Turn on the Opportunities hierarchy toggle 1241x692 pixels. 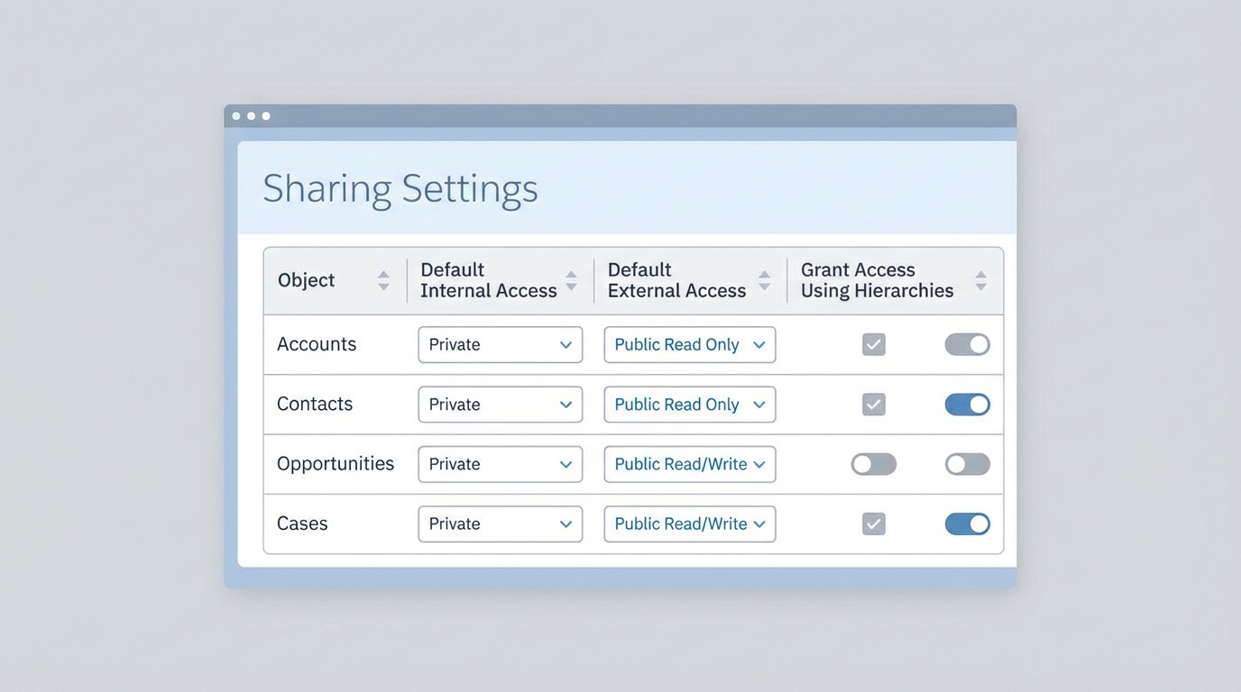click(967, 464)
